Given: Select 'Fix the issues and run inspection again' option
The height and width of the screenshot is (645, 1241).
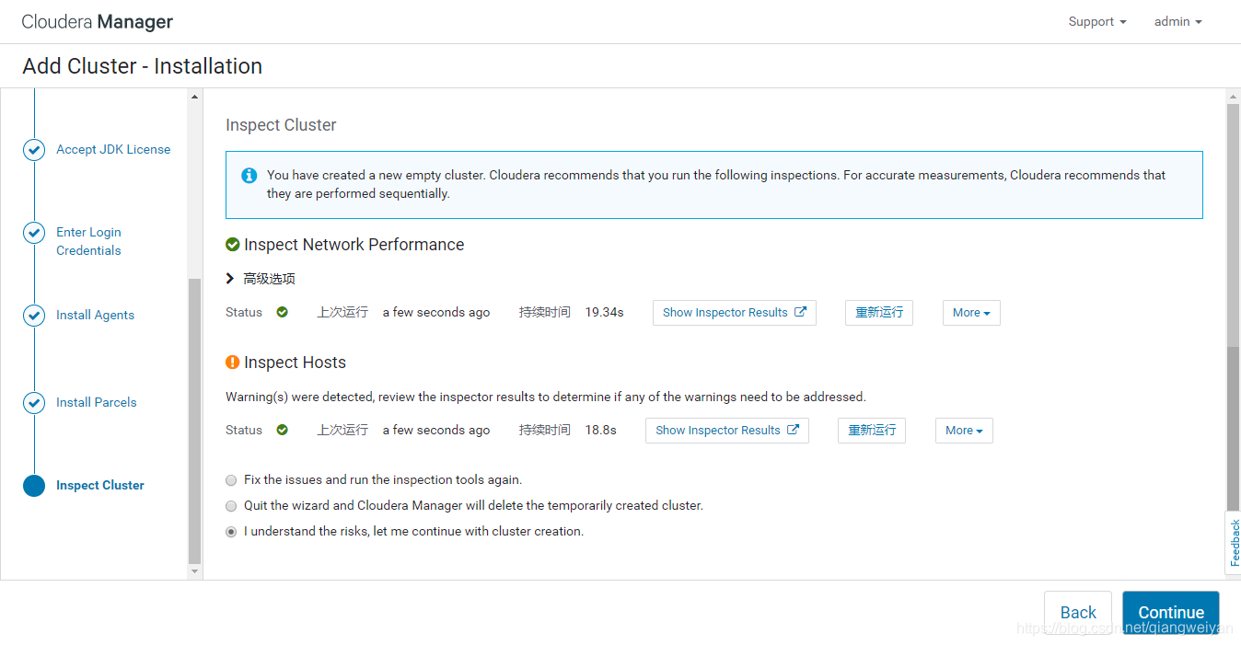Looking at the screenshot, I should (231, 480).
